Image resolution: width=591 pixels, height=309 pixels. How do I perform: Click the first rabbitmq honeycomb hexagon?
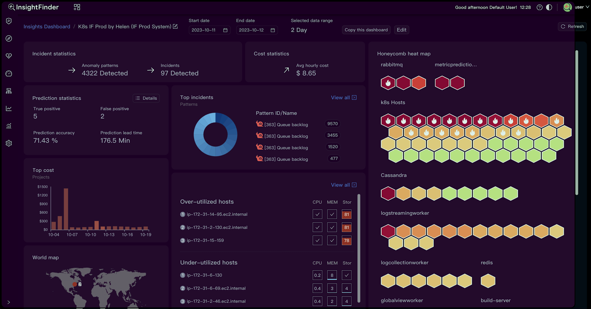(388, 83)
